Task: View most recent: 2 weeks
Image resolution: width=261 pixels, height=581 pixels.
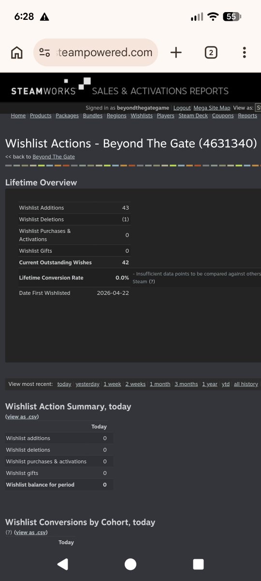Action: coord(135,384)
